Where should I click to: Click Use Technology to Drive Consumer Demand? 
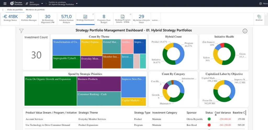point(48,125)
